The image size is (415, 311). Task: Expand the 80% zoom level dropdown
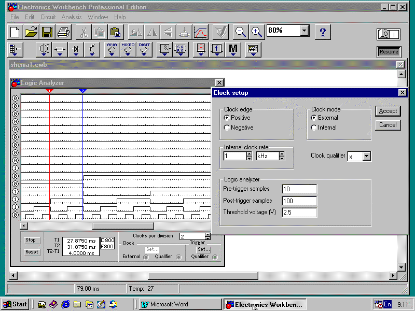(x=305, y=31)
